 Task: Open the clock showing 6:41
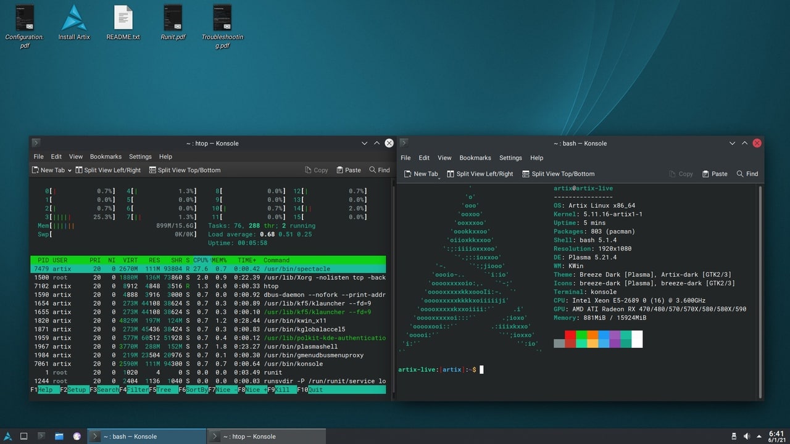776,436
